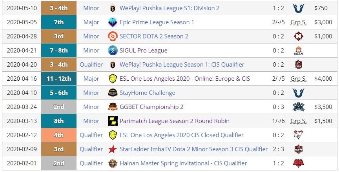This screenshot has width=339, height=172.
Task: Open ESL One Los Angeles 2020 Online link
Action: pos(185,78)
